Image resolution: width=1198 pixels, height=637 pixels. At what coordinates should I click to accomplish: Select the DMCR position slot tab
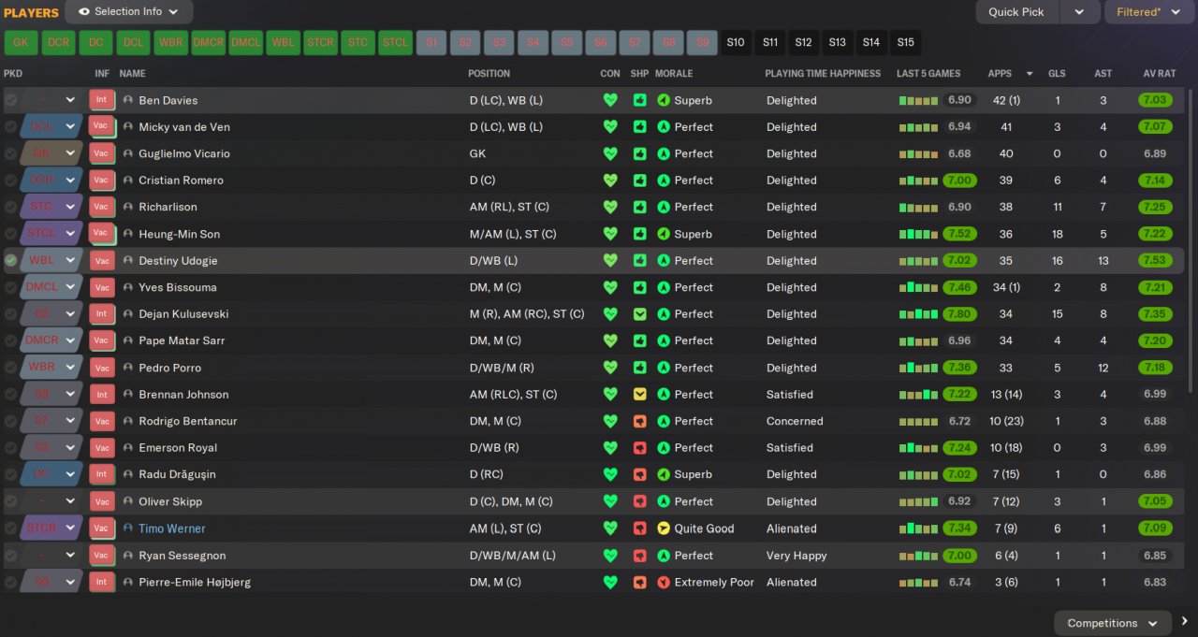[x=208, y=42]
